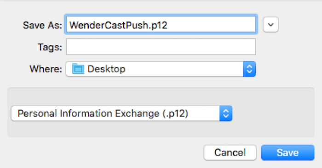Click the word Exchange in the format popup
322x168 pixels.
137,114
